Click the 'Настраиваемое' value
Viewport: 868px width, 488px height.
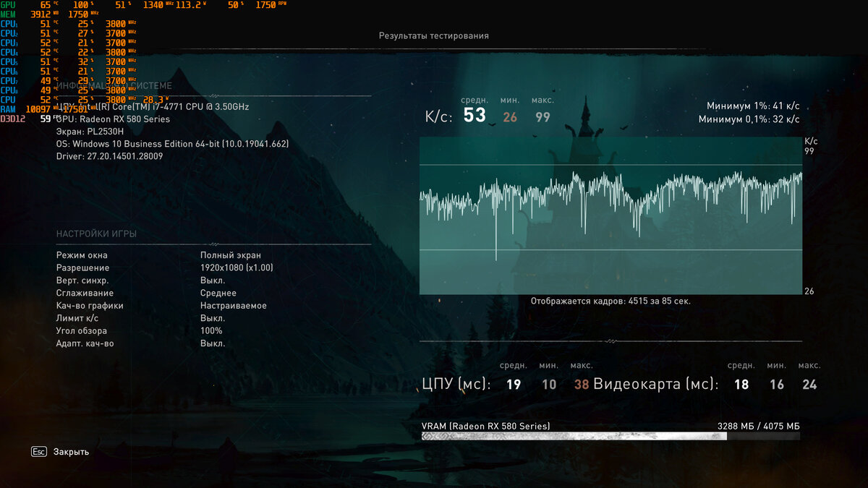(x=234, y=305)
